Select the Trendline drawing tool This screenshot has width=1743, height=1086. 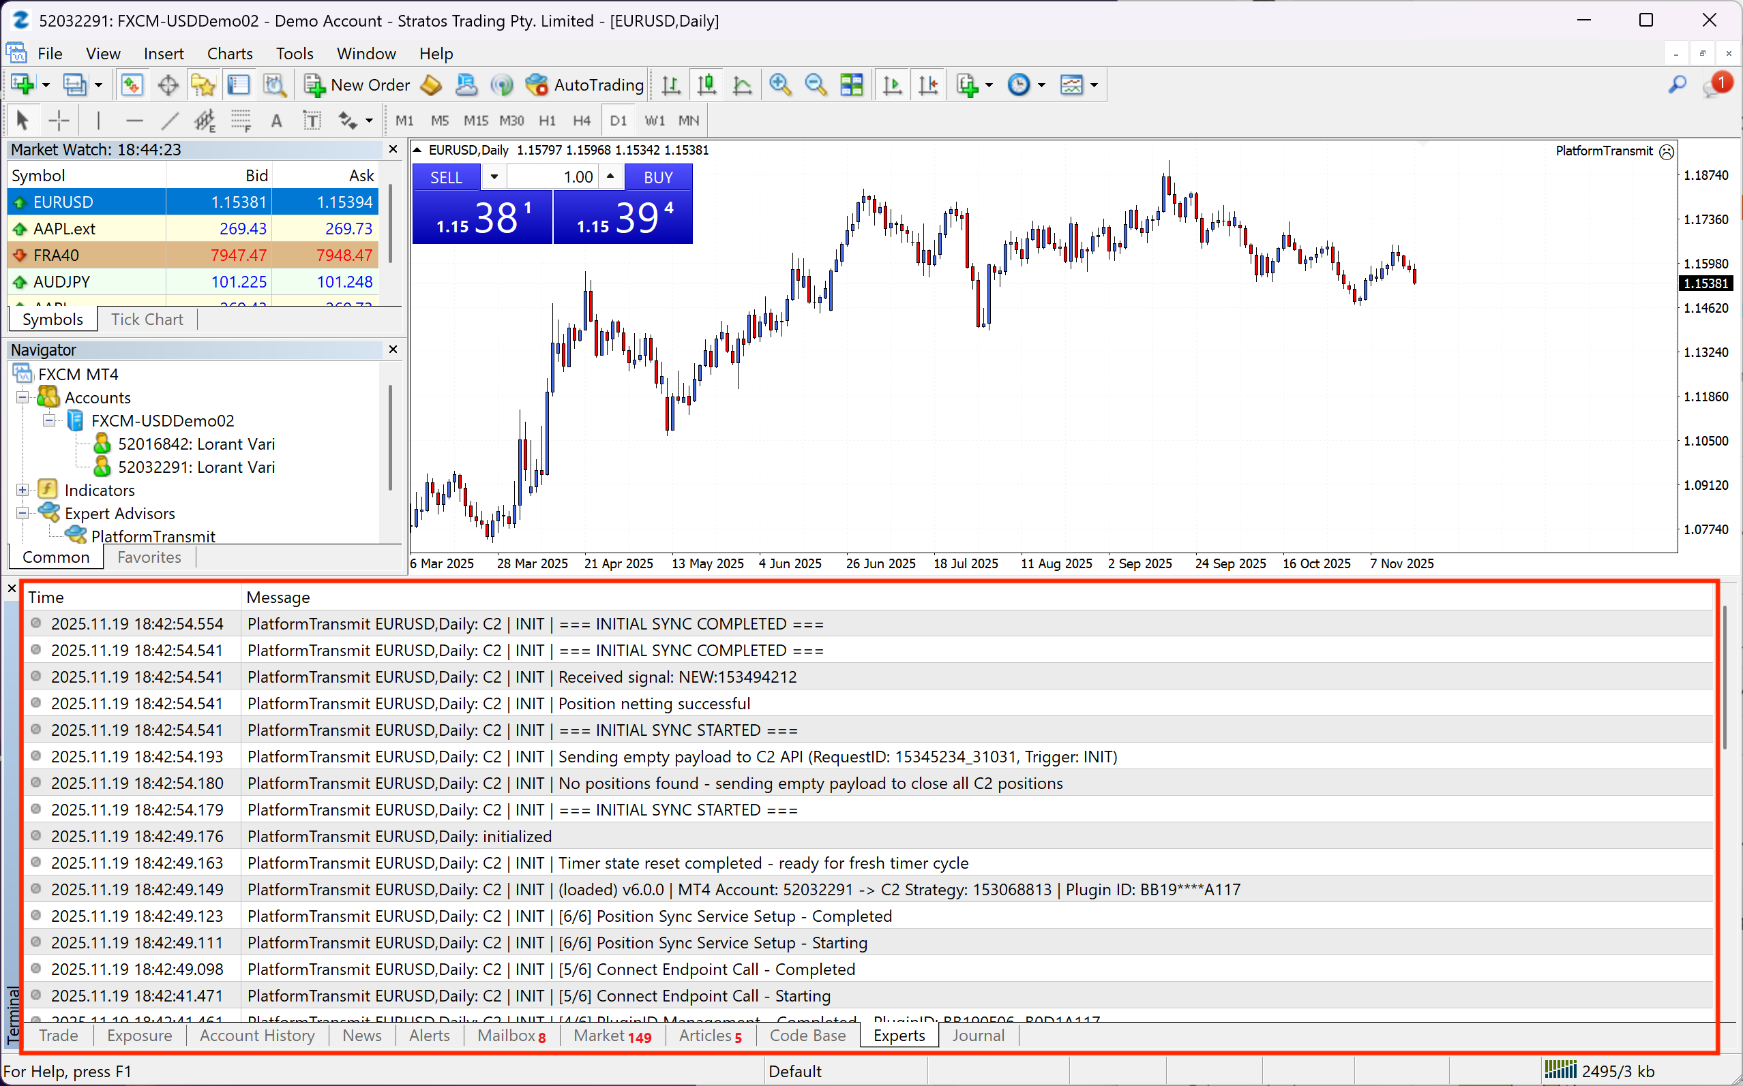(x=170, y=120)
